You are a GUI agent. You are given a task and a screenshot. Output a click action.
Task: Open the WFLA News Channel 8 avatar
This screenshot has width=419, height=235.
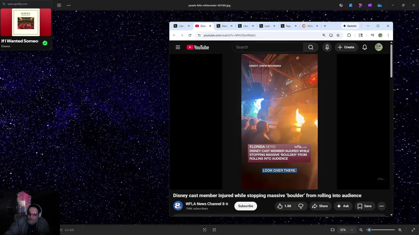(x=178, y=206)
